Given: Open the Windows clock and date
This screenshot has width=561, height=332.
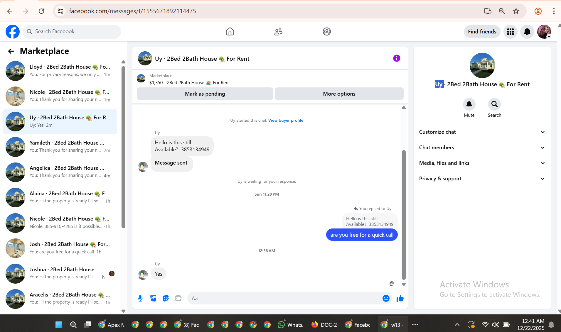Looking at the screenshot, I should point(531,325).
